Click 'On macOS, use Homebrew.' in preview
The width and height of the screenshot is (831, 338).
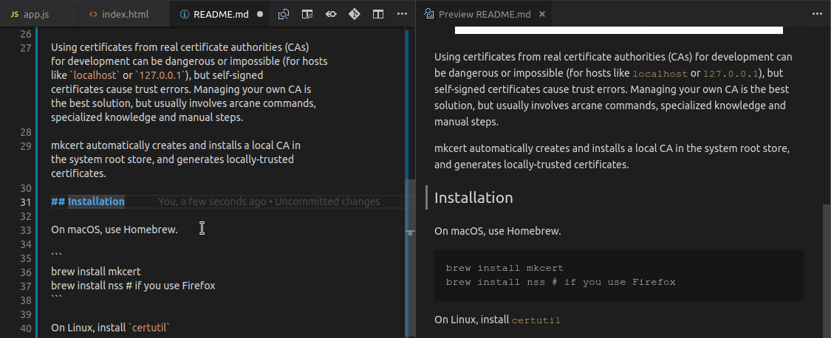pos(498,231)
